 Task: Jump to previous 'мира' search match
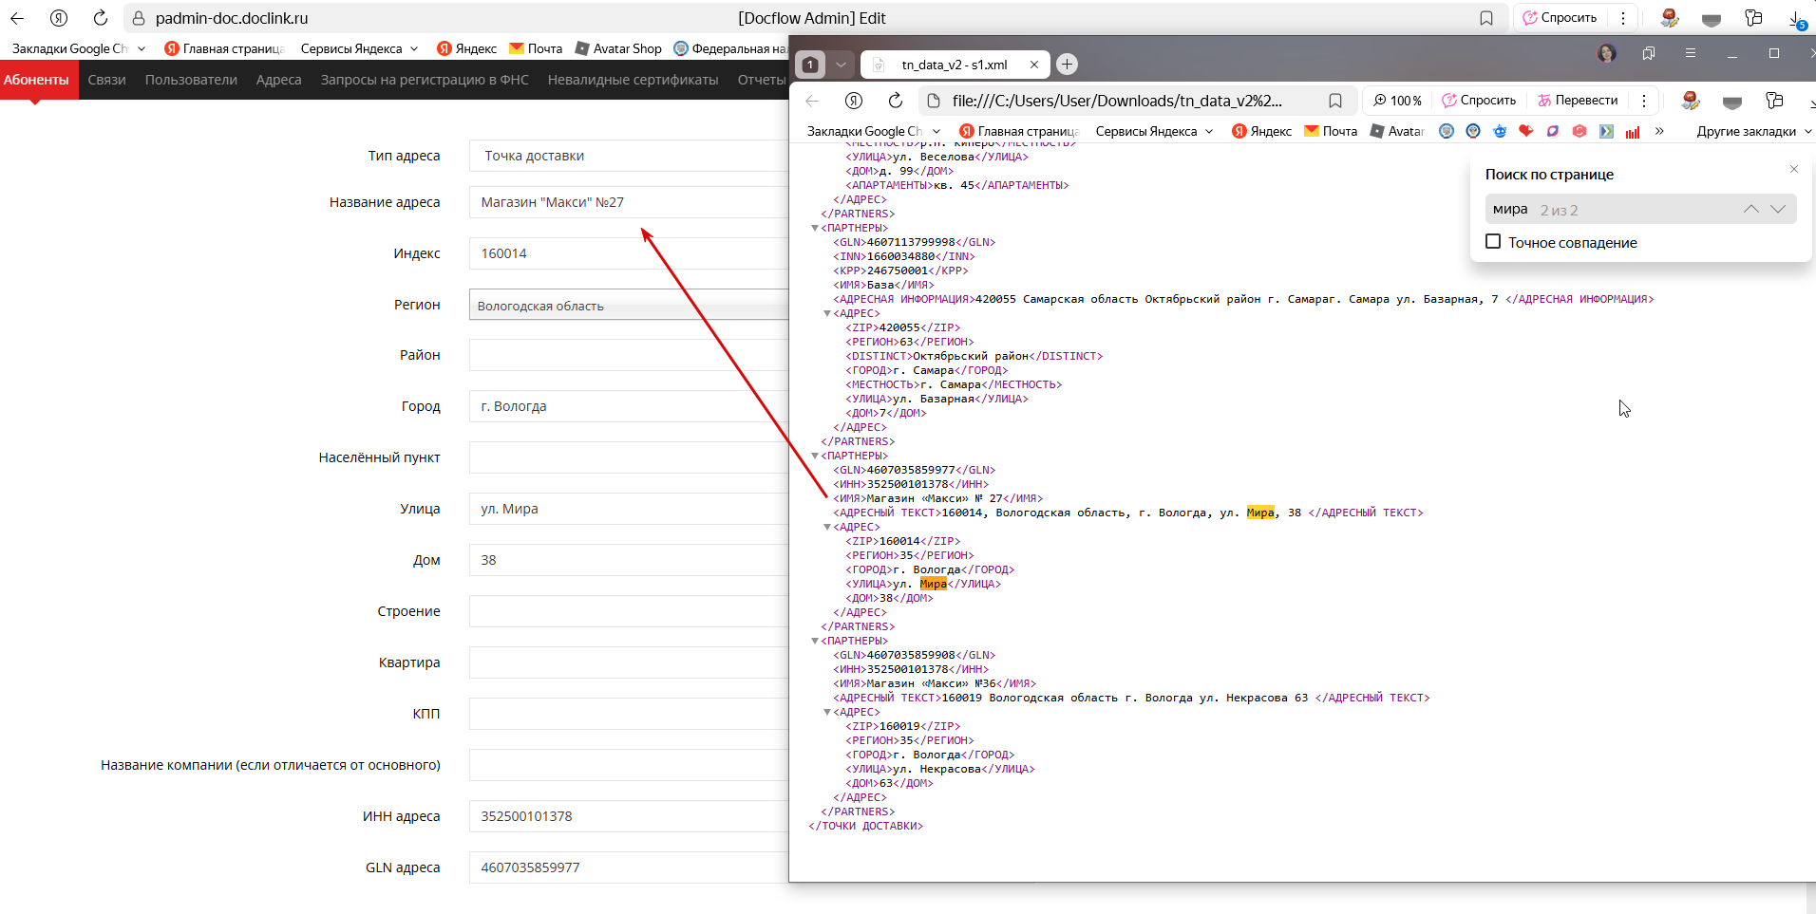pyautogui.click(x=1750, y=209)
